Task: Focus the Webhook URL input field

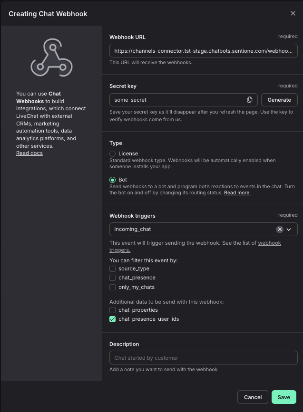Action: (x=204, y=51)
